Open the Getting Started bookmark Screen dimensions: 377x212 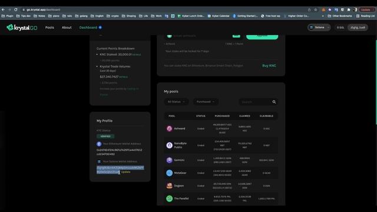click(245, 16)
